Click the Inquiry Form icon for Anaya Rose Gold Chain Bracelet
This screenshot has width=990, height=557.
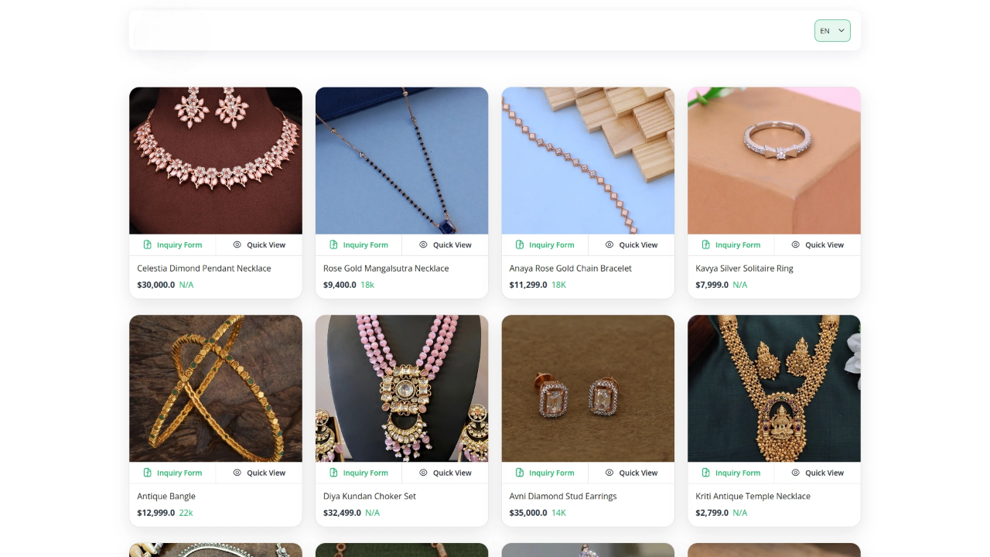520,244
